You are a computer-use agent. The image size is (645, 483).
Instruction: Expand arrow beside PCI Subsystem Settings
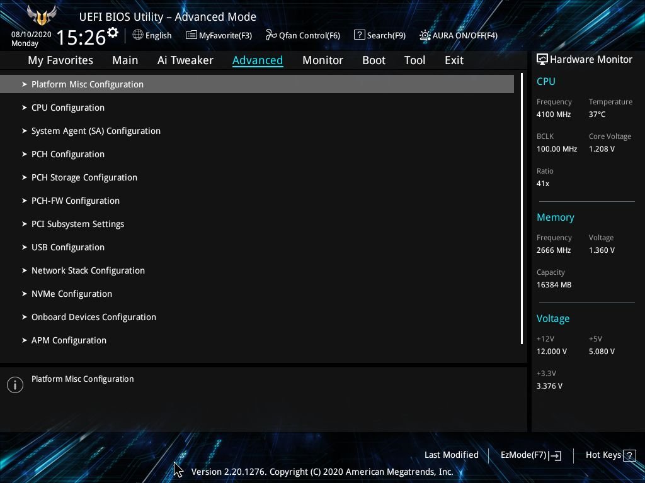(25, 224)
